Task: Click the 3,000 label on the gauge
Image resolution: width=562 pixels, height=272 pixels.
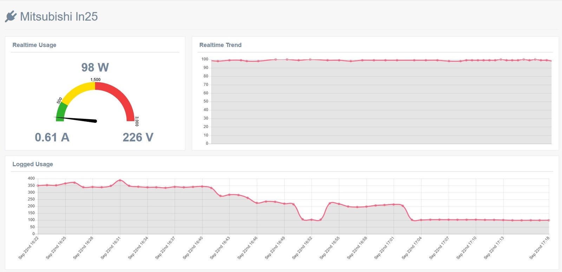Action: pos(137,121)
